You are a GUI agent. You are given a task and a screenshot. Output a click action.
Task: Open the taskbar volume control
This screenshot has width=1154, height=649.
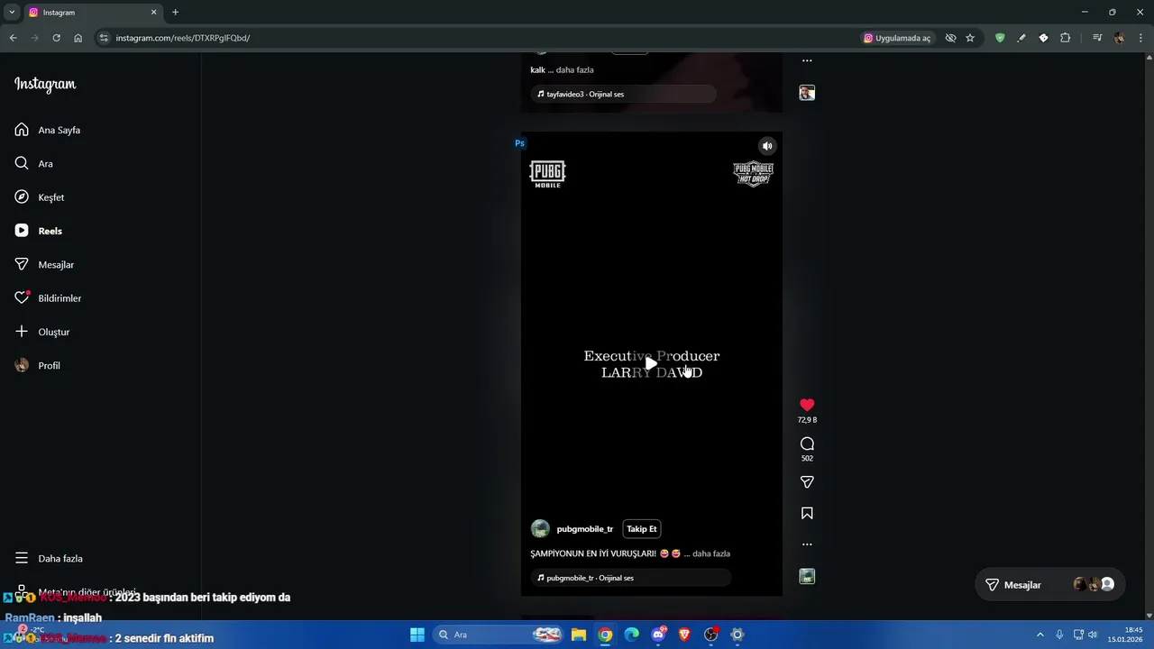pos(1093,635)
